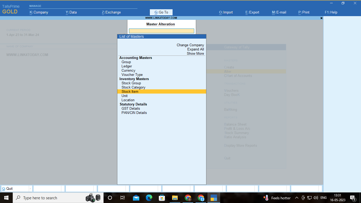Viewport: 361px width, 203px height.
Task: Open the Chrome icon with D badge
Action: (x=188, y=198)
